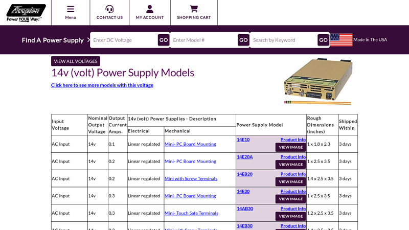Focus the Enter DC Voltage field
This screenshot has height=230, width=409.
coord(124,40)
